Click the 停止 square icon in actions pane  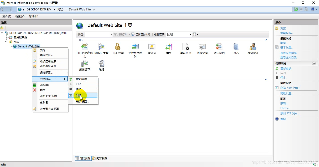click(x=277, y=78)
